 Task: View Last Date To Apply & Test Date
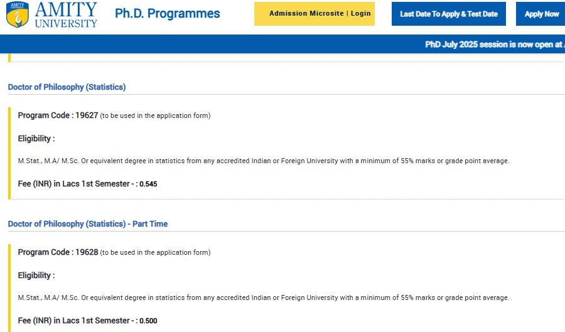448,14
